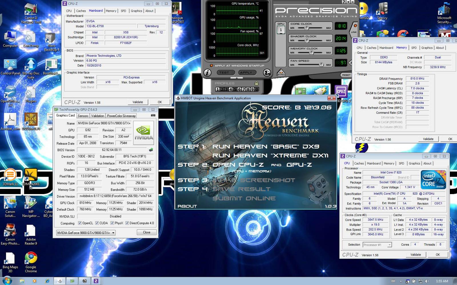Screen dimensions: 457x285
Task: Click the Core Clock slider handle
Action: coord(307,28)
